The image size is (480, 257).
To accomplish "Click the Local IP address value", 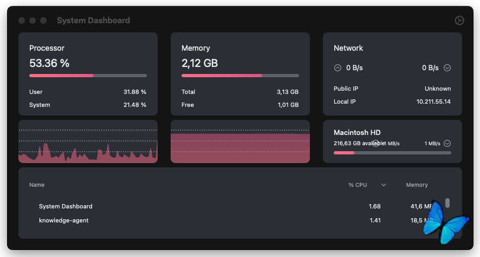I will (x=433, y=102).
